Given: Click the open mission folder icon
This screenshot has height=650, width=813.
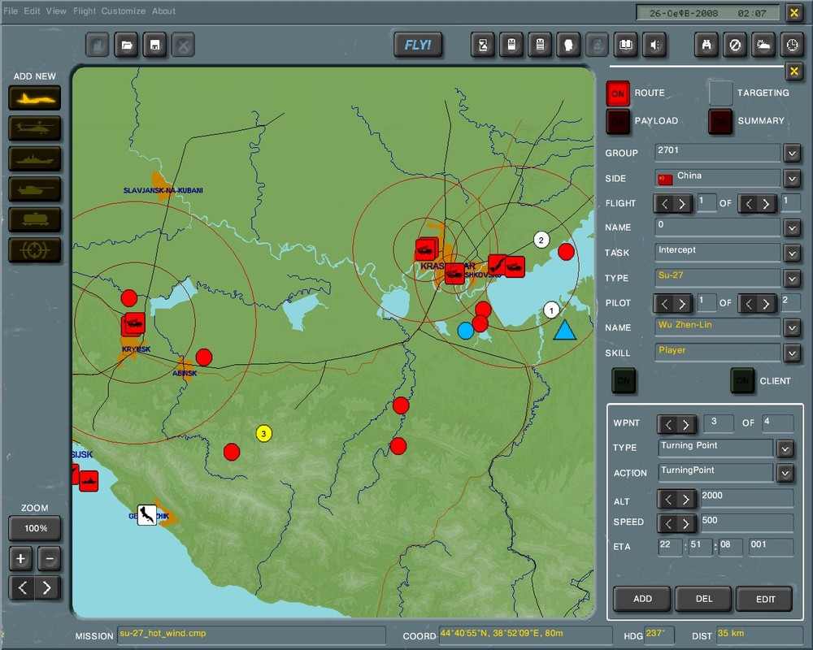Looking at the screenshot, I should point(127,45).
